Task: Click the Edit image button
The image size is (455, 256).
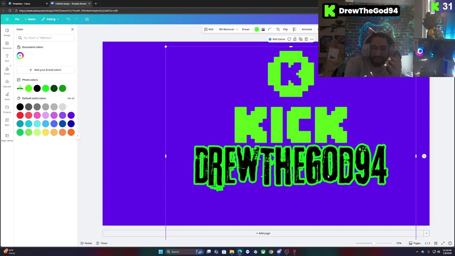Action: tap(209, 30)
